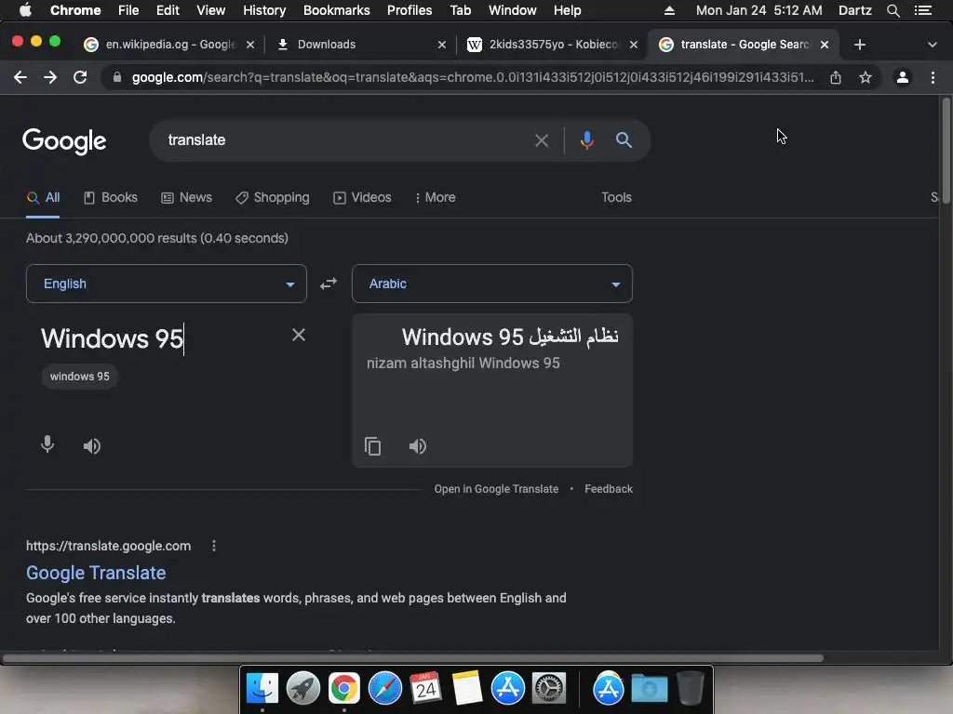Click the vertical page scrollbar
Viewport: 953px width, 714px height.
pos(946,152)
